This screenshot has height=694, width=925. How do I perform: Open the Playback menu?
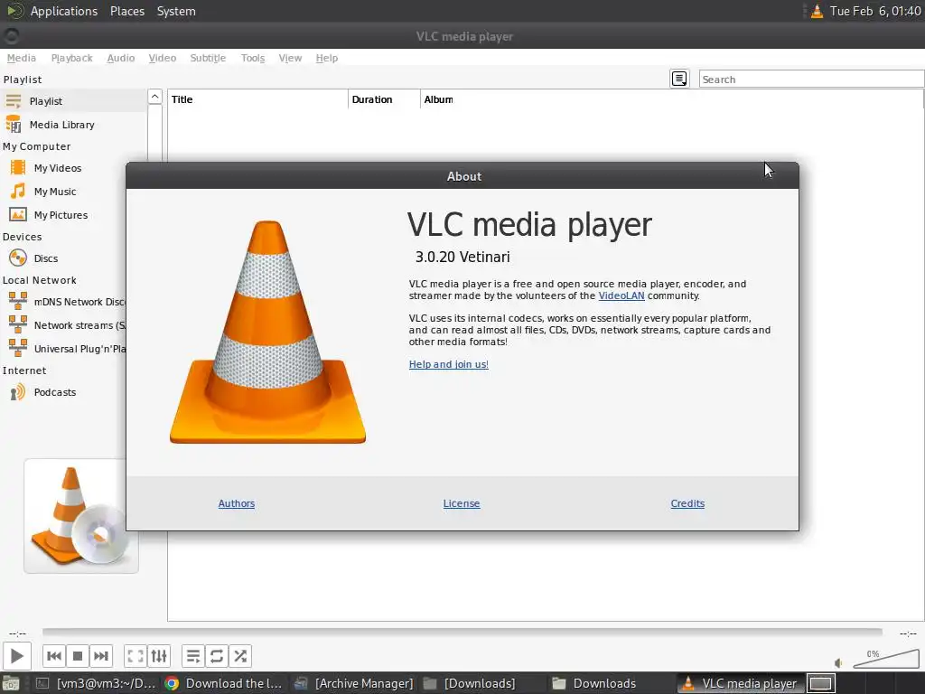click(x=72, y=58)
